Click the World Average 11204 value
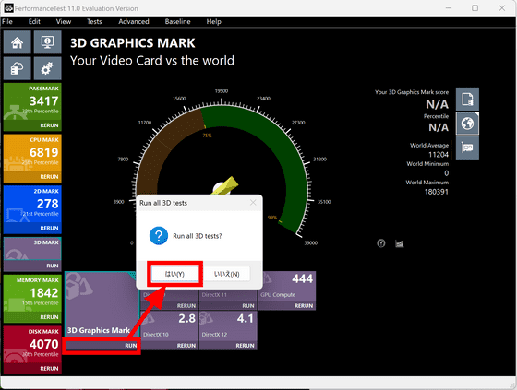Image resolution: width=517 pixels, height=390 pixels. (439, 155)
